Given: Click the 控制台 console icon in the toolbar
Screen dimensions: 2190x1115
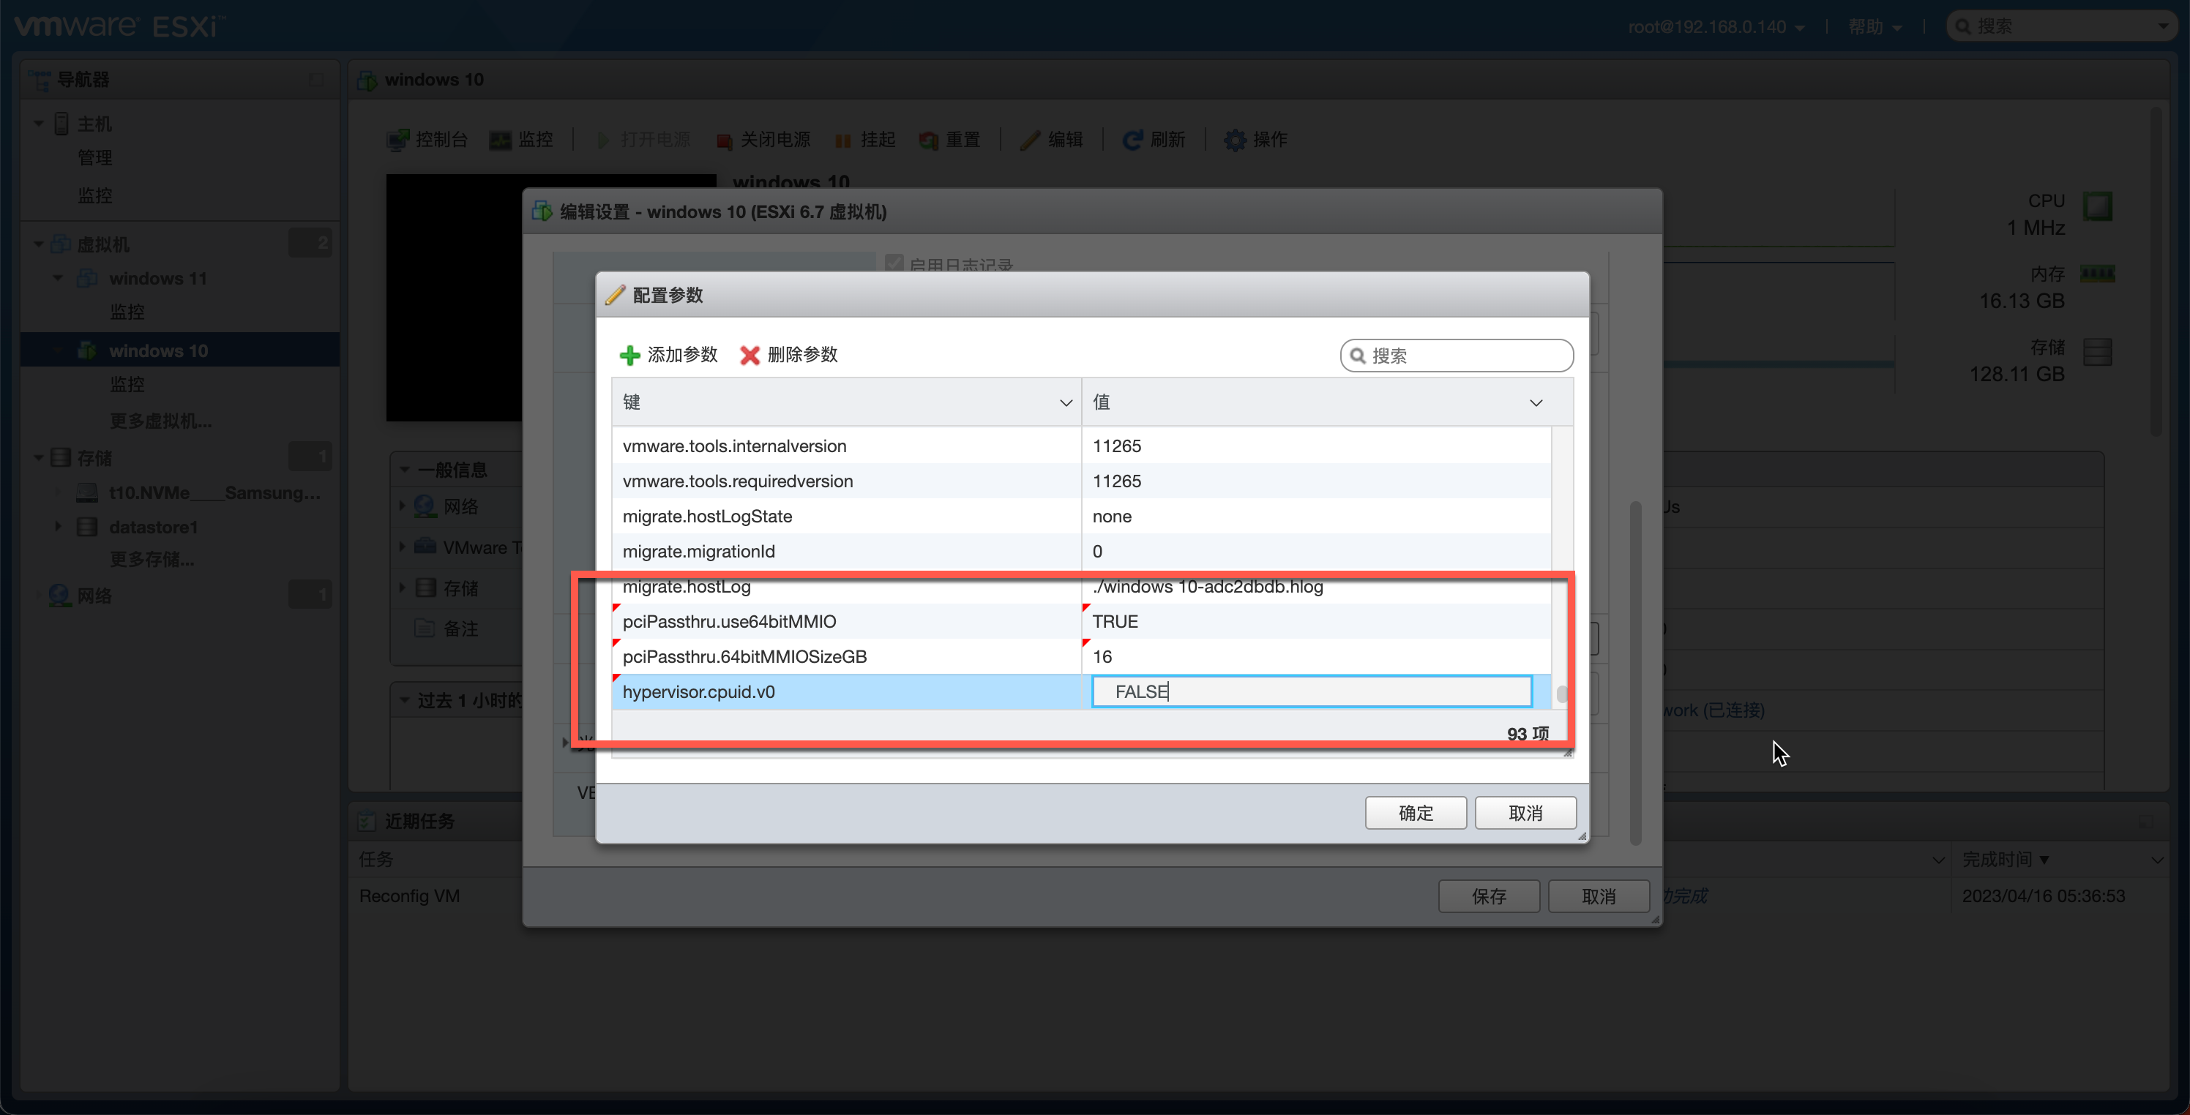Looking at the screenshot, I should click(x=397, y=140).
